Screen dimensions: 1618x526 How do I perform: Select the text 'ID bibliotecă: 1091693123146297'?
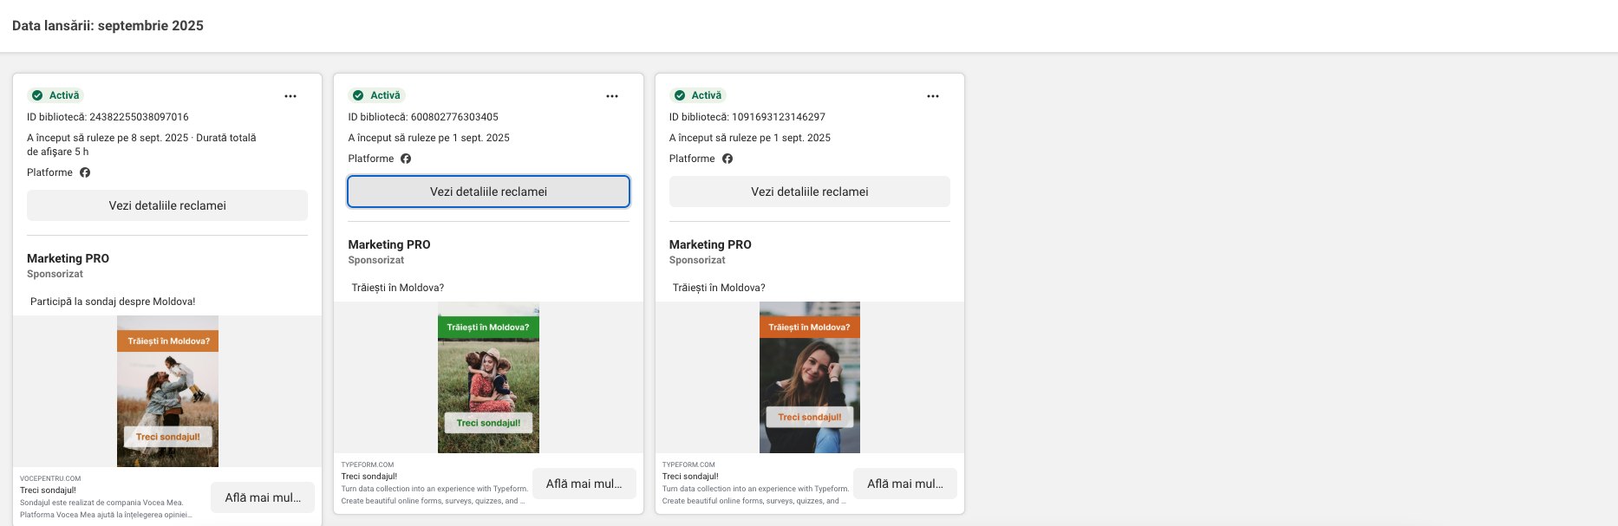click(x=747, y=117)
